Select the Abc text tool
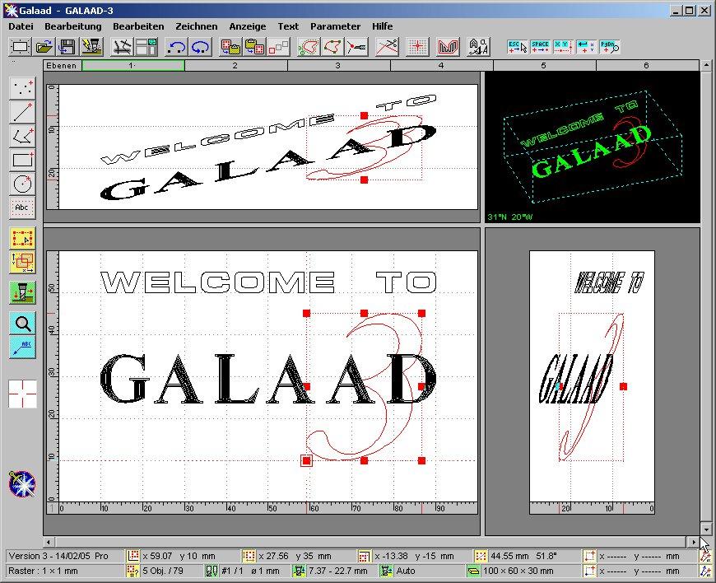 tap(22, 208)
